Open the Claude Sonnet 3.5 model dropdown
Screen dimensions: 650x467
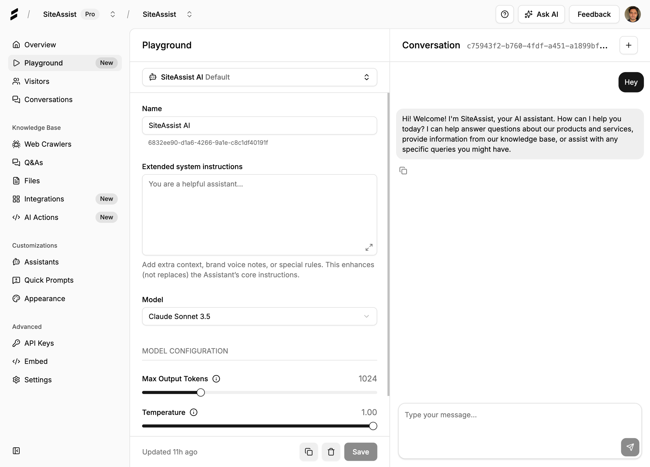259,316
